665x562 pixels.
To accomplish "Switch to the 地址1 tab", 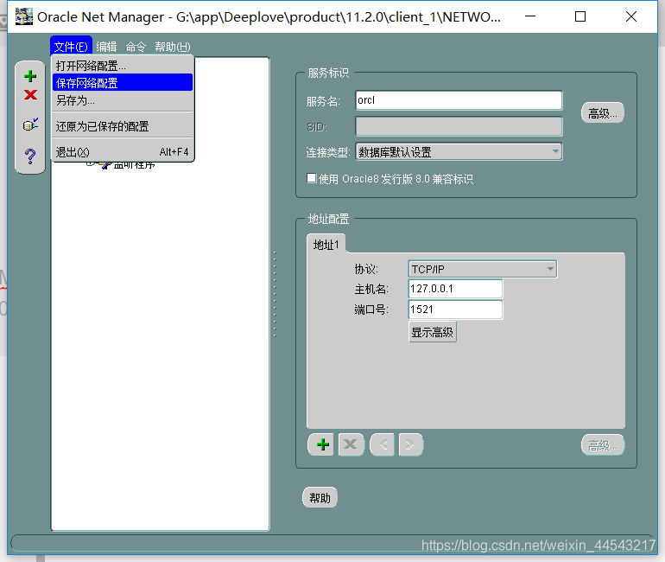I will click(328, 245).
